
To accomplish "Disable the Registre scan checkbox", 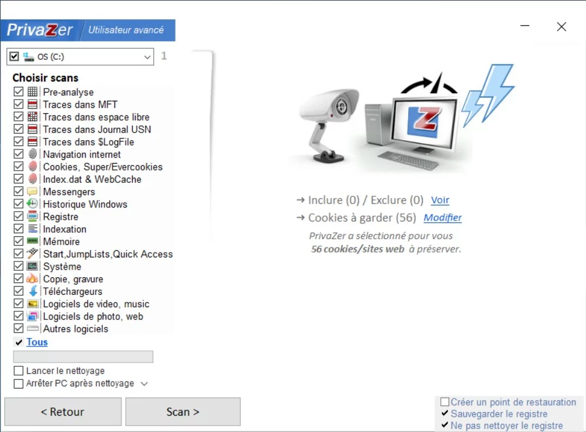I will (18, 216).
